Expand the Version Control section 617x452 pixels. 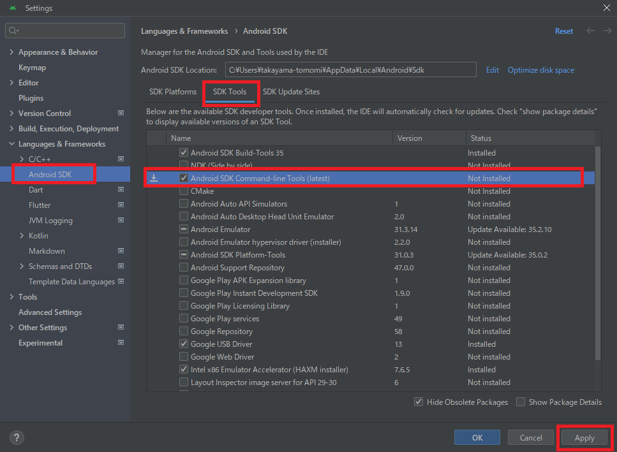11,113
